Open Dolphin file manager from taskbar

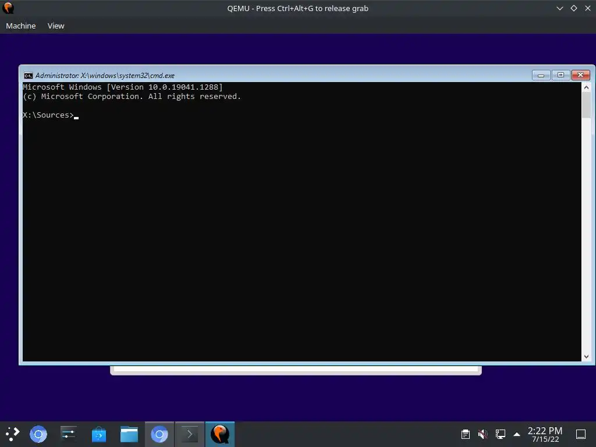[129, 434]
